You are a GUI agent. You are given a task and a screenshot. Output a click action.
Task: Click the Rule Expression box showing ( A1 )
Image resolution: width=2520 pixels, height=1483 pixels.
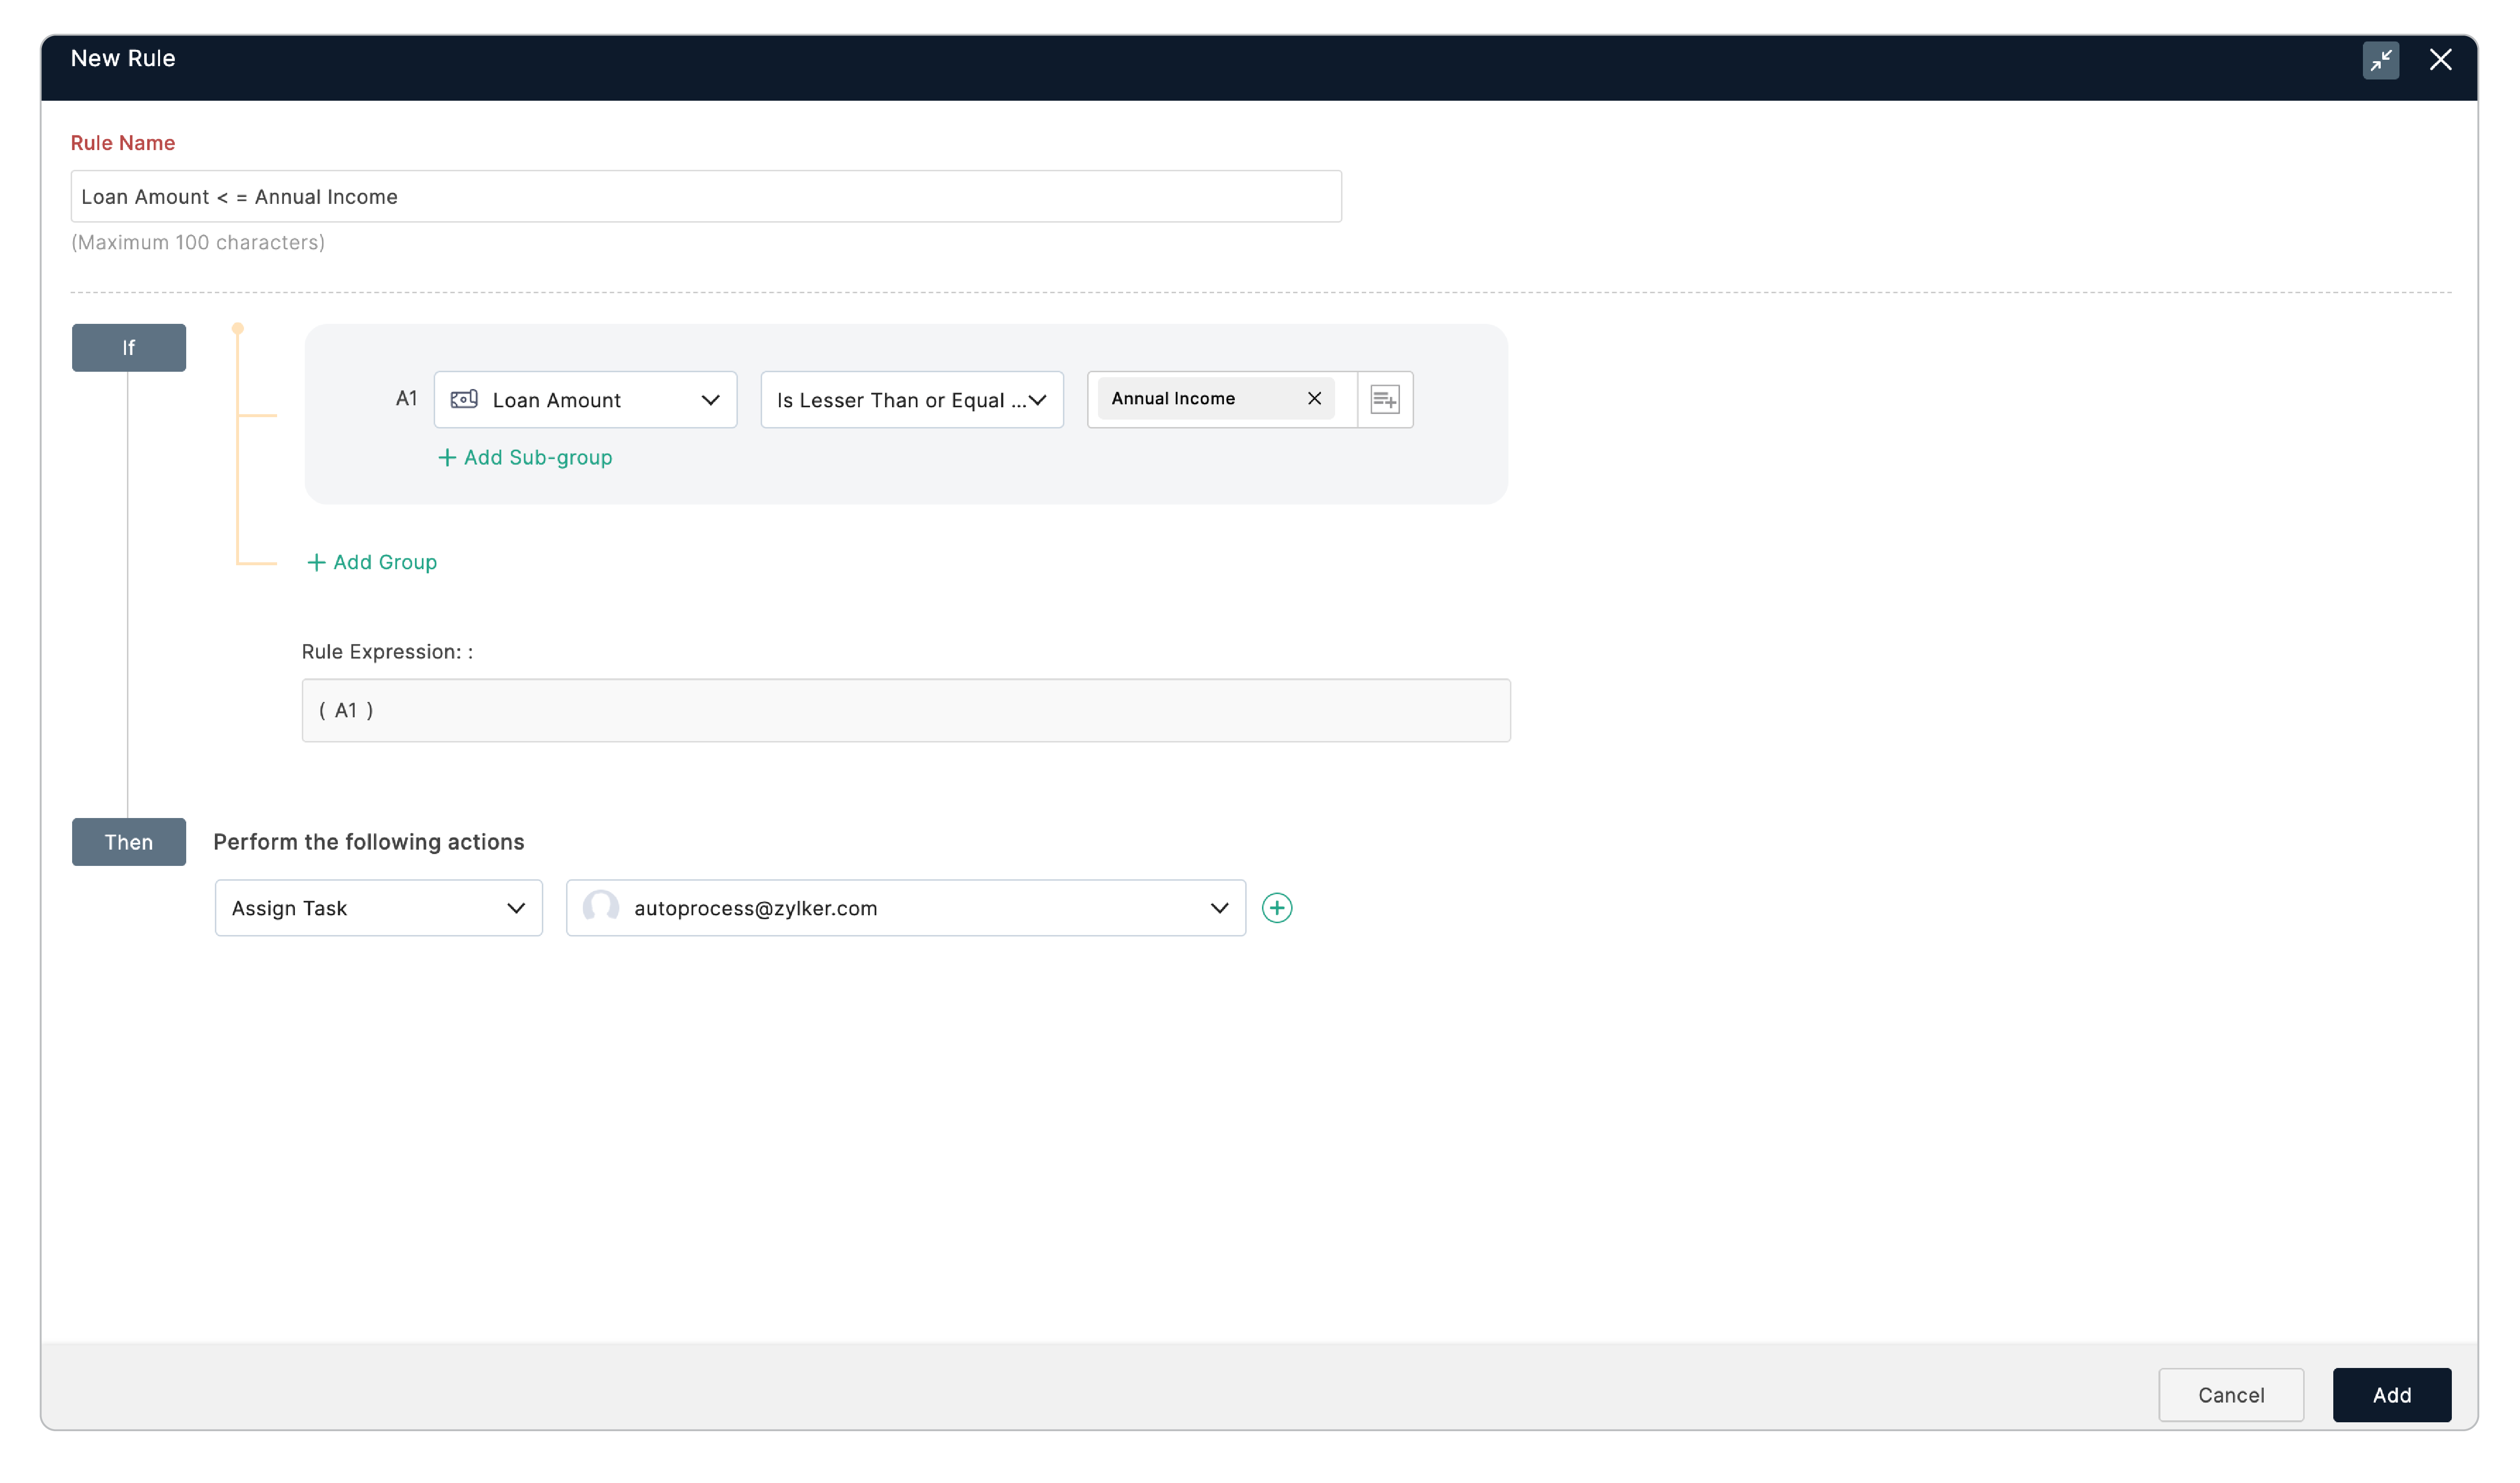905,710
